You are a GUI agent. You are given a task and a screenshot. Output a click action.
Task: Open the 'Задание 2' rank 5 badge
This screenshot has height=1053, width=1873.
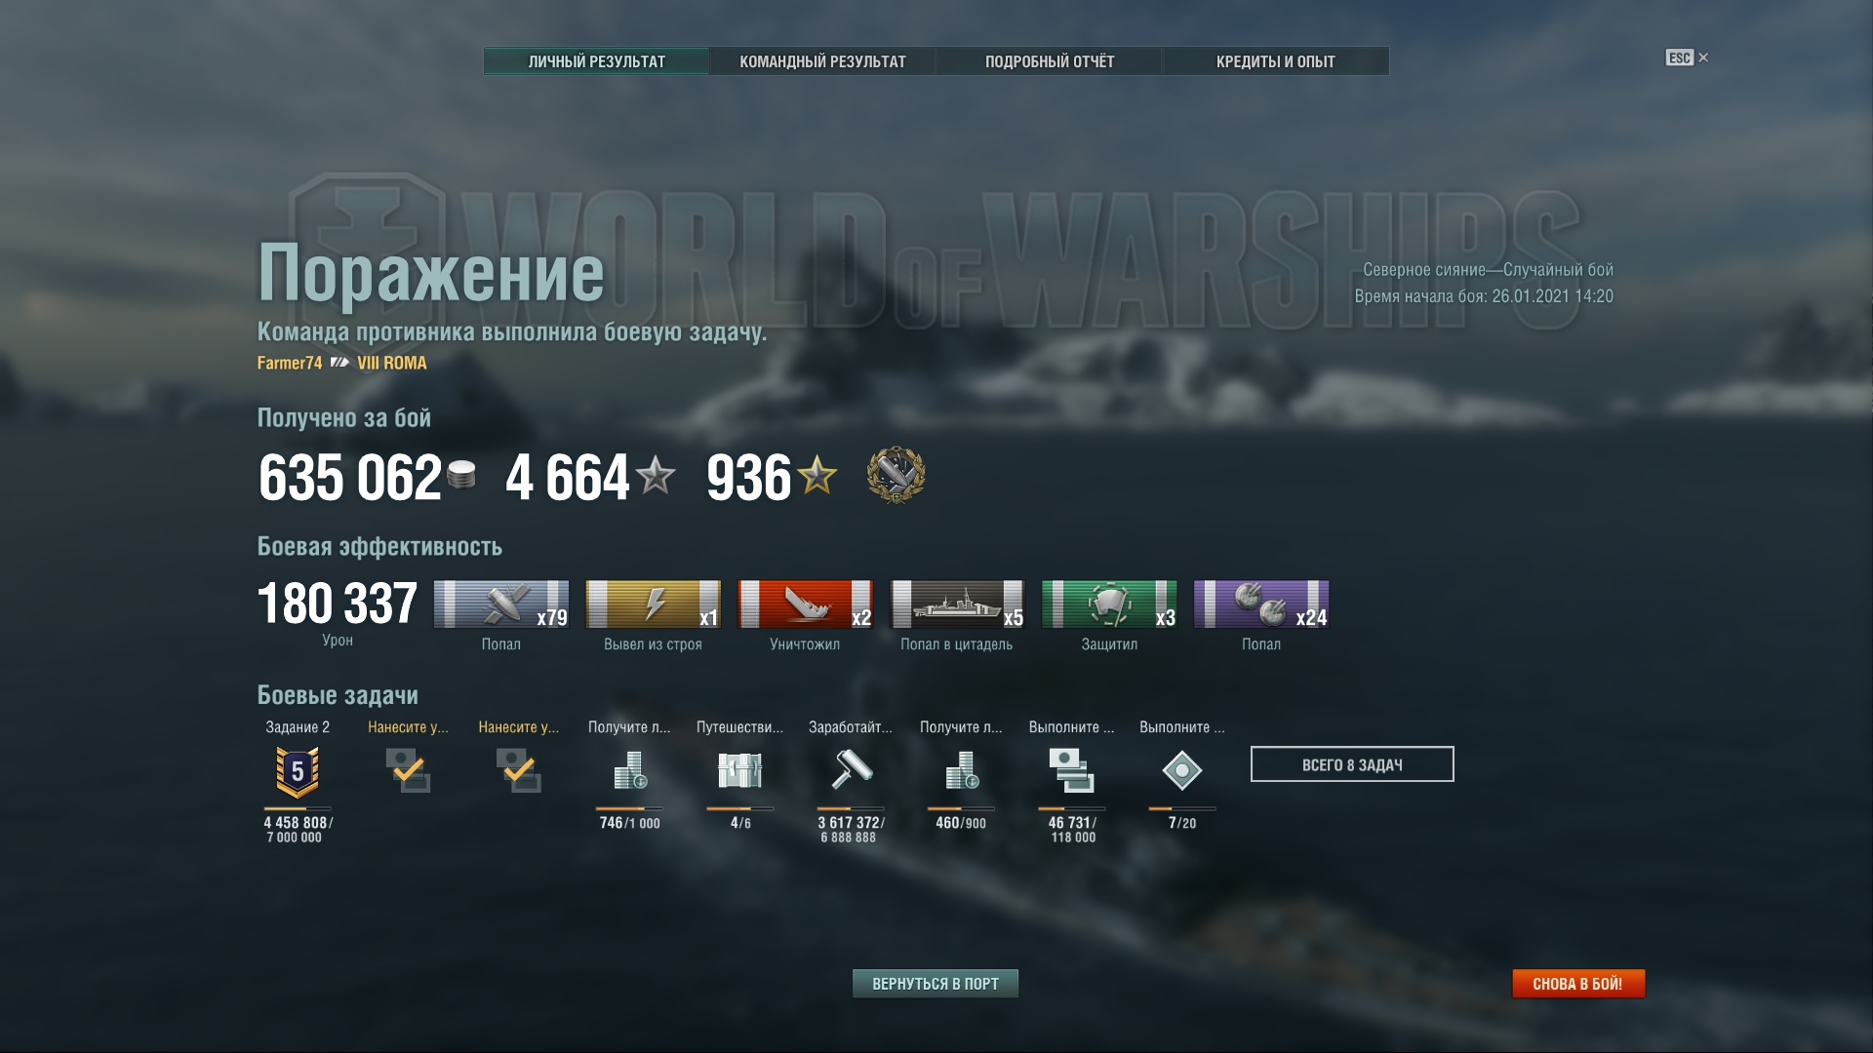pyautogui.click(x=298, y=772)
